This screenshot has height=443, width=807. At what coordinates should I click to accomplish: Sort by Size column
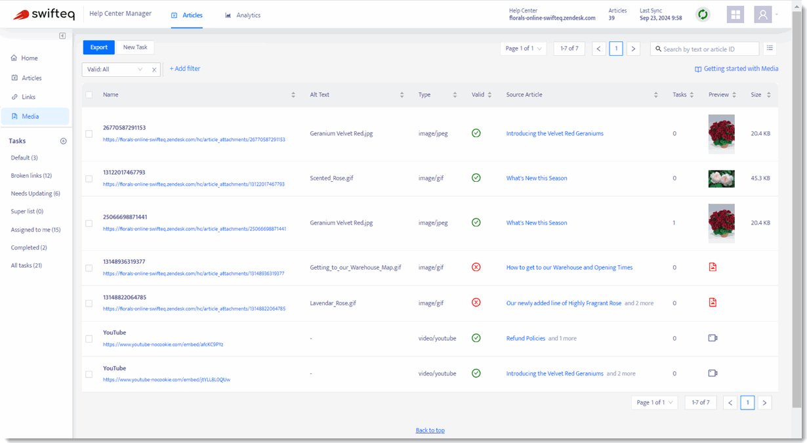[x=768, y=95]
